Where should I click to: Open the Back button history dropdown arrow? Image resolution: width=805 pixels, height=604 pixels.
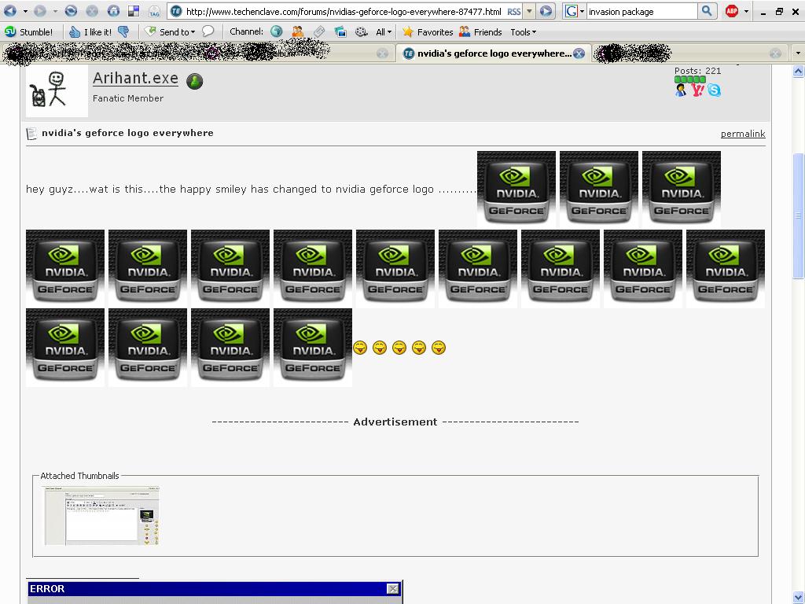pos(25,11)
